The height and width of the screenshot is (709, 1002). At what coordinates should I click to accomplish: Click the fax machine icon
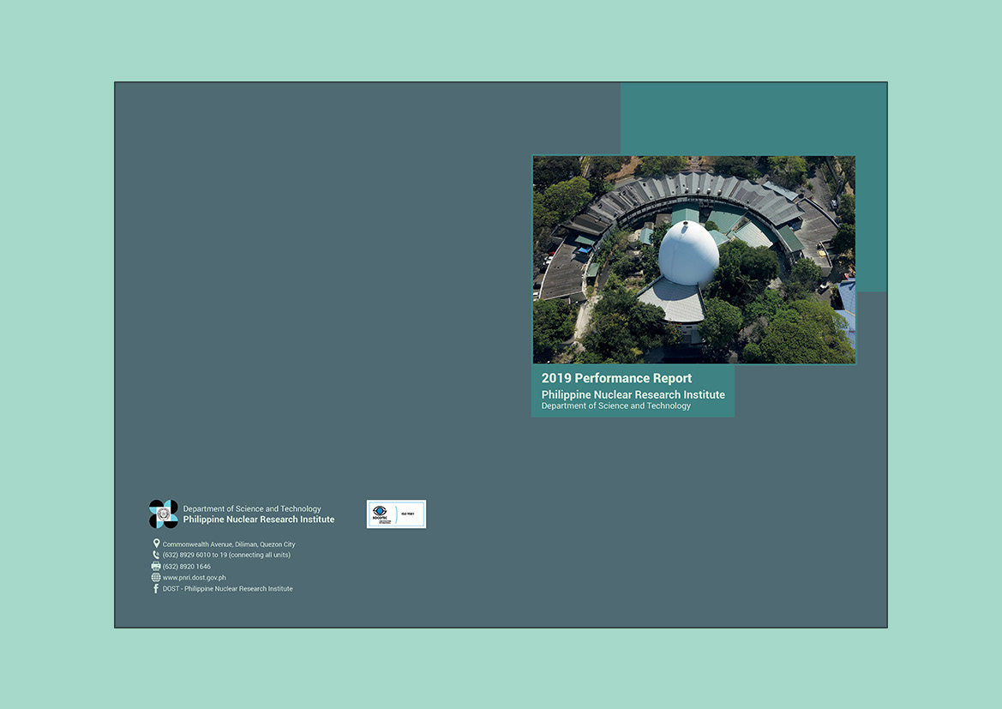[x=156, y=567]
